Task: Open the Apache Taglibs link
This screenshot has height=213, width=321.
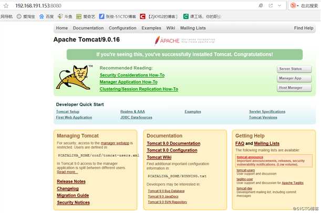Action: point(293,183)
